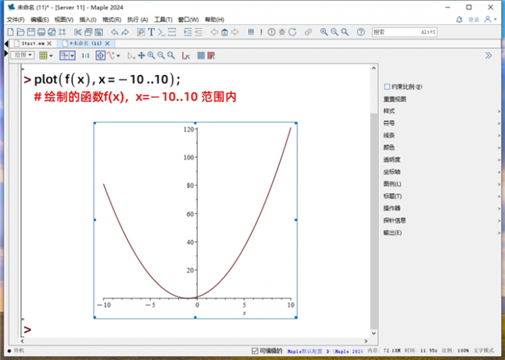Expand the 坐标轴 submenu
Viewport: 505px width, 360px height.
(x=392, y=171)
